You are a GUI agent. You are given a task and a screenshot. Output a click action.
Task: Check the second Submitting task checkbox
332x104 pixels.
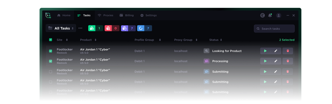pos(51,82)
